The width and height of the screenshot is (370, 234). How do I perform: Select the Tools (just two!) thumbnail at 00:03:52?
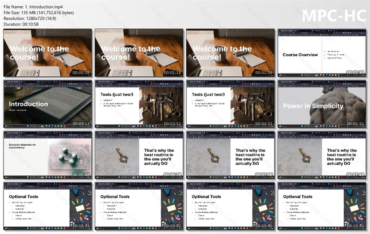coord(139,104)
